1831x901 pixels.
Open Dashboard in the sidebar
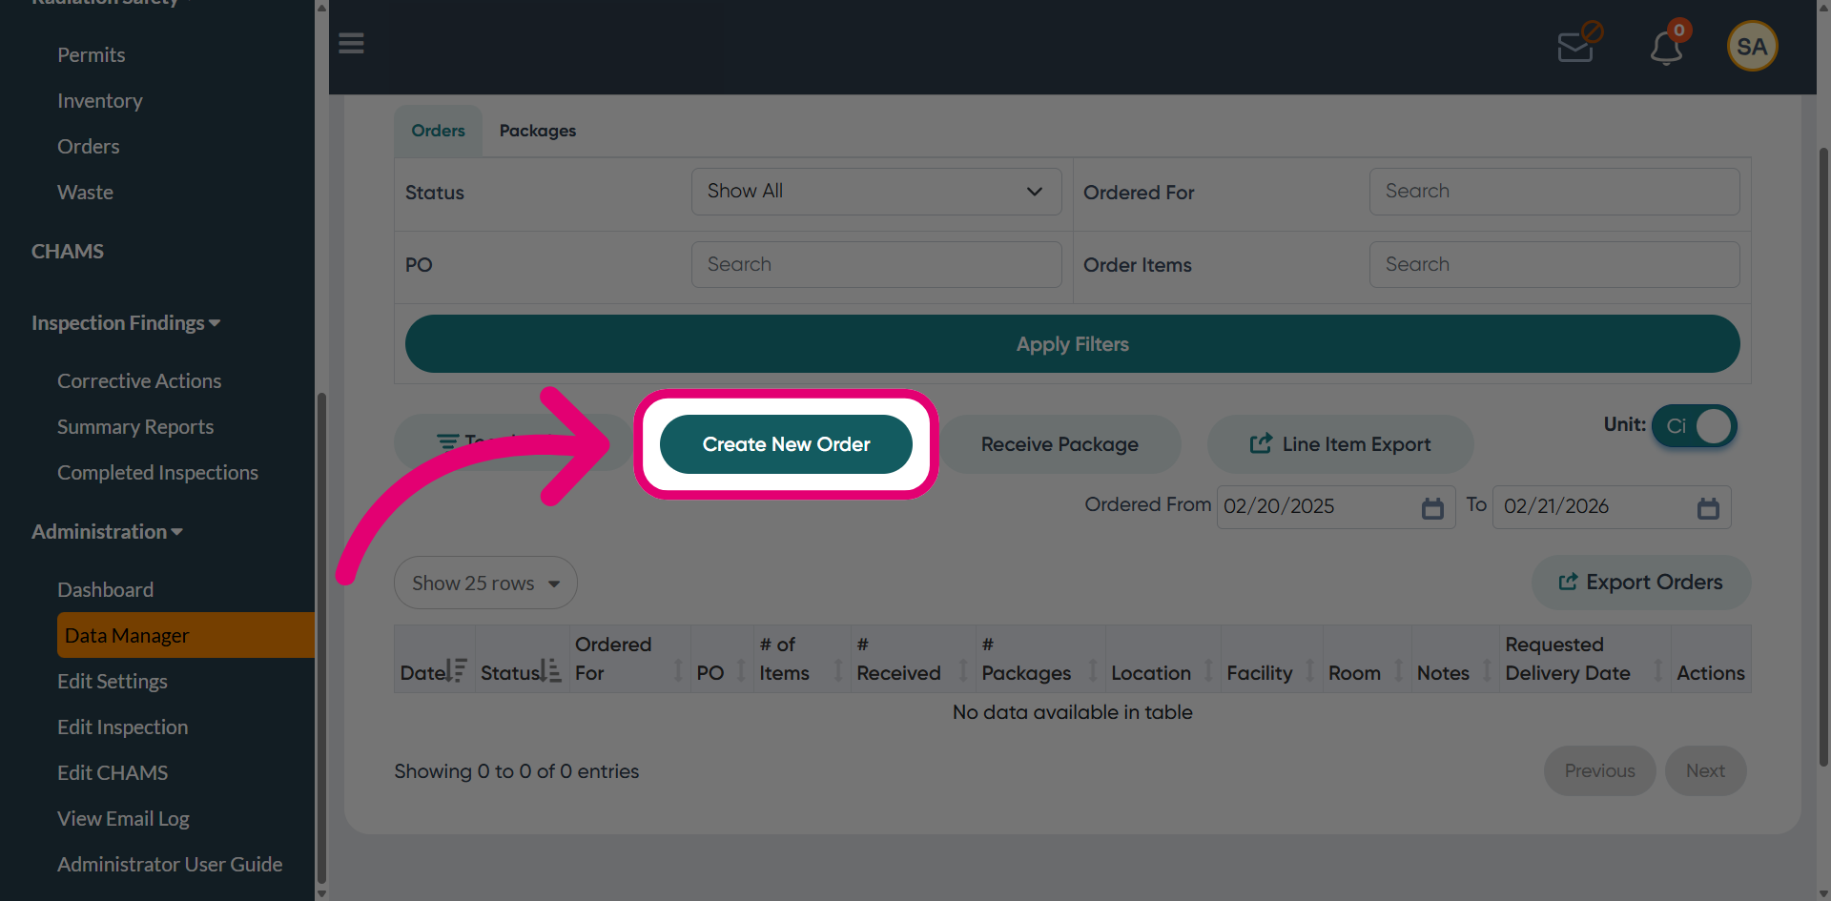pyautogui.click(x=106, y=590)
